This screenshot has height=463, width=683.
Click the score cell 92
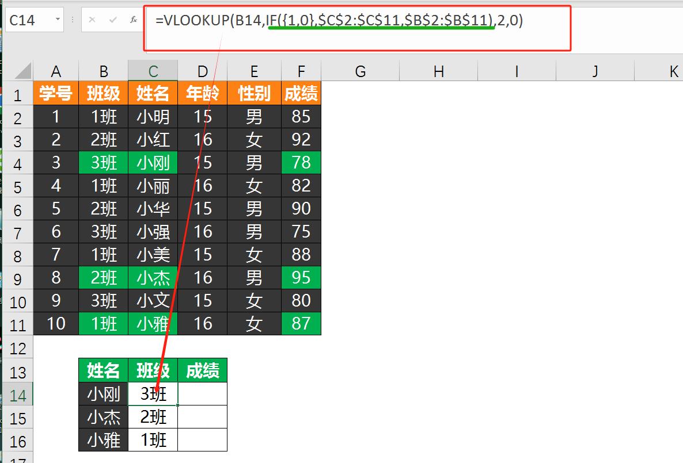point(301,140)
